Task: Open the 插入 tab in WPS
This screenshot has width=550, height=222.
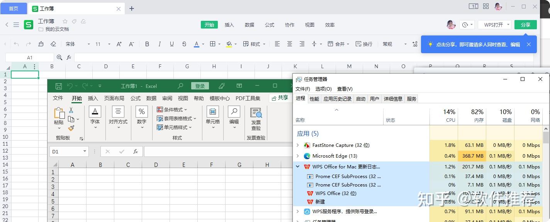Action: (x=229, y=25)
